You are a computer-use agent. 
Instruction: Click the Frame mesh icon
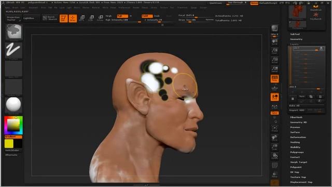tap(274, 129)
